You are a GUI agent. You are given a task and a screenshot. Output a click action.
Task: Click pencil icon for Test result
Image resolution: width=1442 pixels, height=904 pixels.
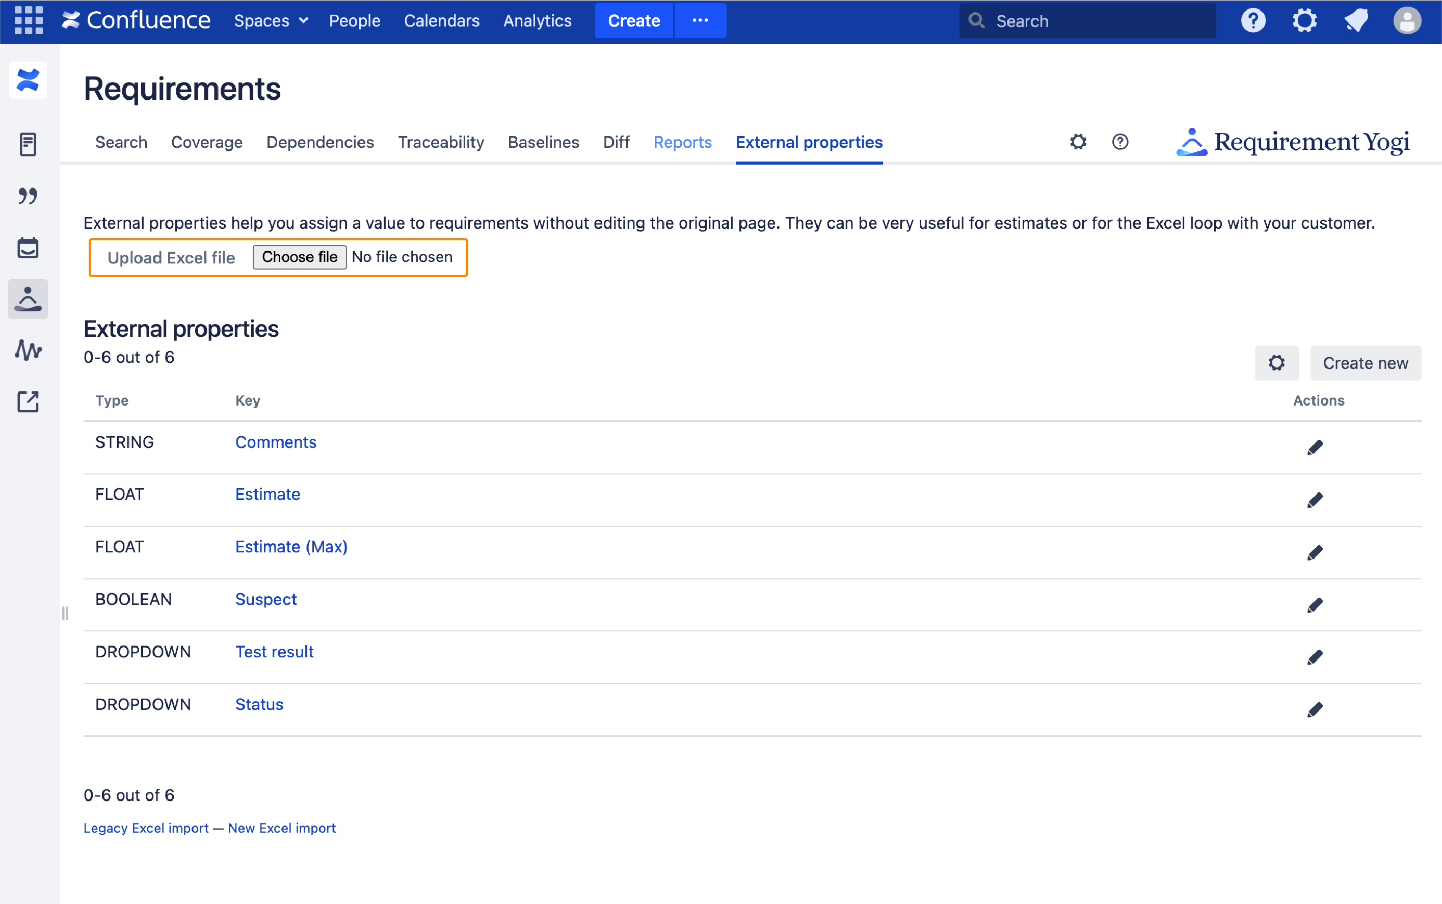[x=1314, y=657]
